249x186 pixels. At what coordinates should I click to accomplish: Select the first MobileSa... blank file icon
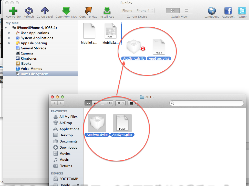(89, 31)
